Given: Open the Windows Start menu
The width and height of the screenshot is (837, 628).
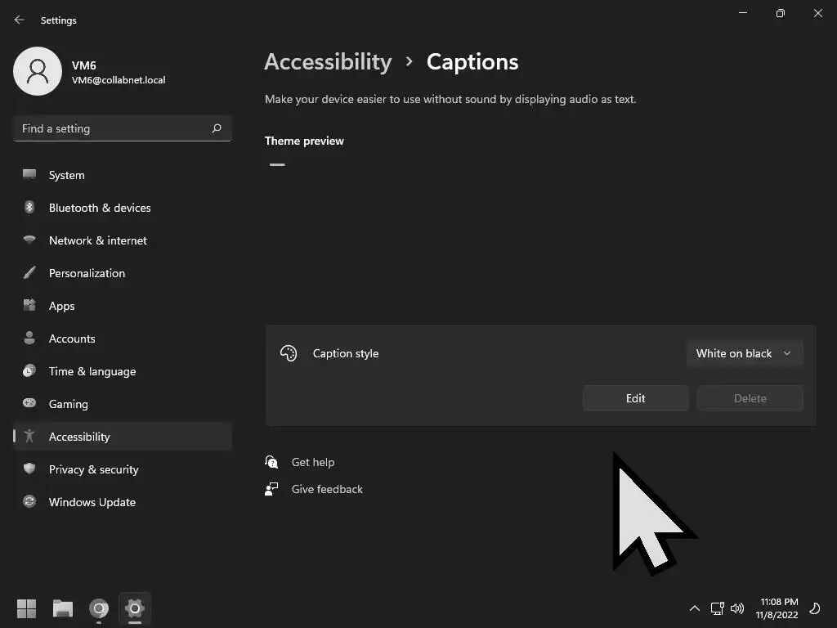Looking at the screenshot, I should (x=27, y=608).
